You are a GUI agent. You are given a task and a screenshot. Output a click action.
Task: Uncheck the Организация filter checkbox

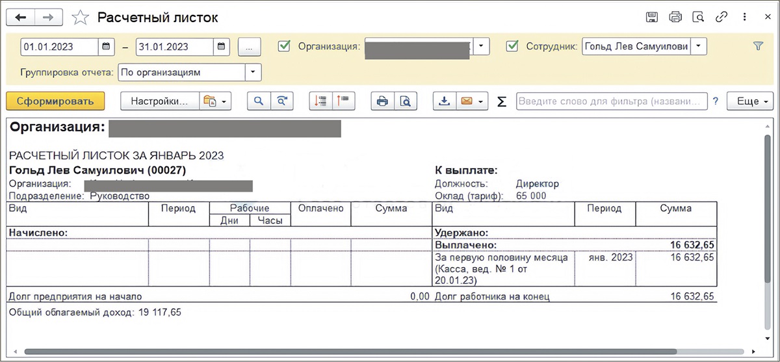pos(284,46)
